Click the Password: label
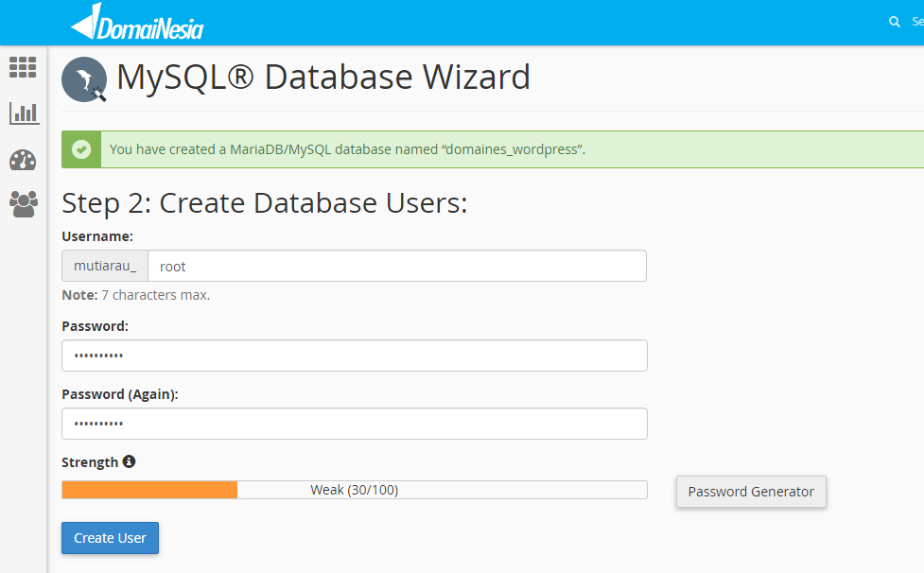The width and height of the screenshot is (924, 573). 95,326
